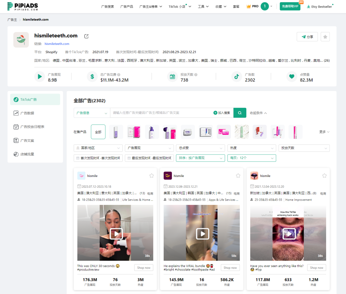This screenshot has height=294, width=346.
Task: Open the 投放天数 filter dropdown
Action: 304,148
